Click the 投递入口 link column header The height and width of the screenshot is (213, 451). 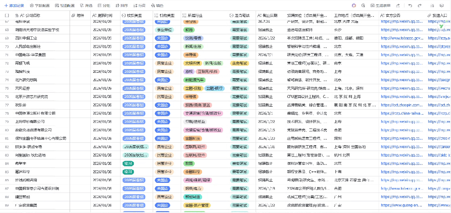(438, 15)
